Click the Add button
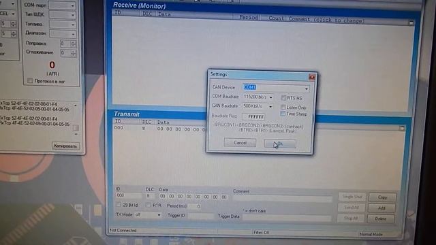 [x=381, y=208]
